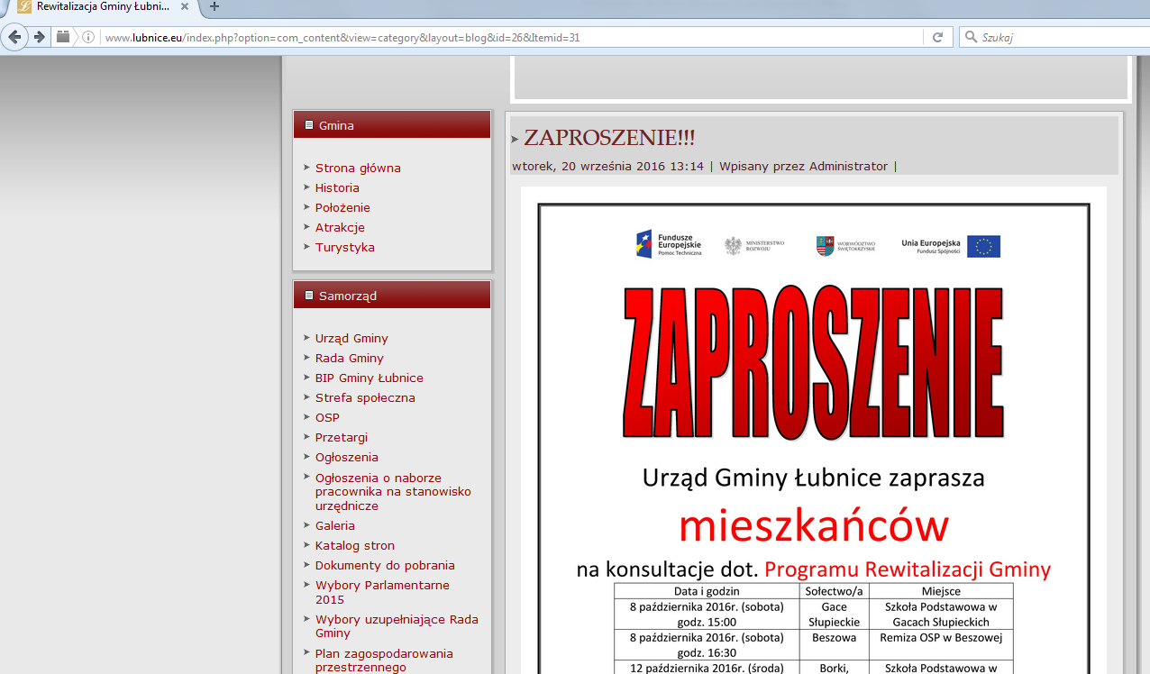Image resolution: width=1150 pixels, height=674 pixels.
Task: Click the 'Data i godzin' column header
Action: [707, 591]
